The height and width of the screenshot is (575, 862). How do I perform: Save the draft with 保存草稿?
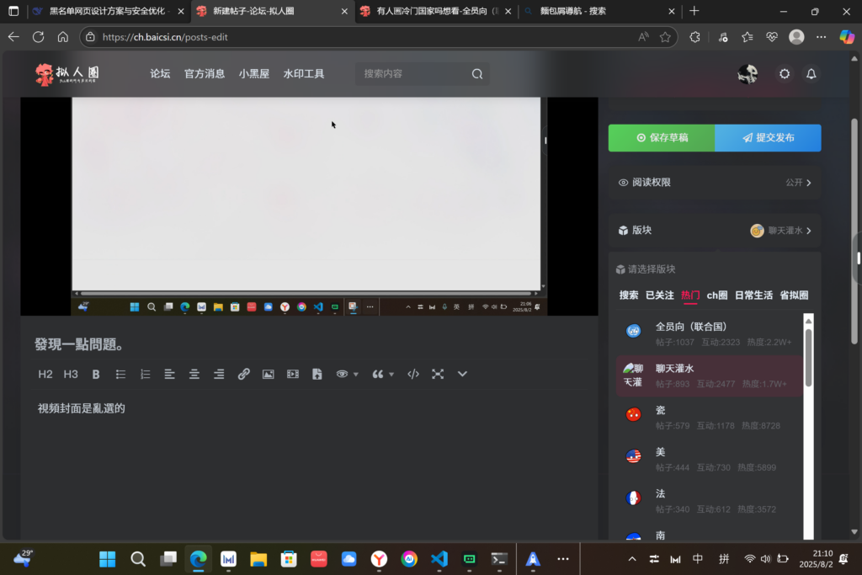tap(662, 137)
